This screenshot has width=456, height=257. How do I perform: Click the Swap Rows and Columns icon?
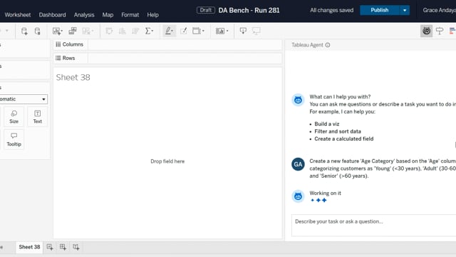pyautogui.click(x=109, y=31)
